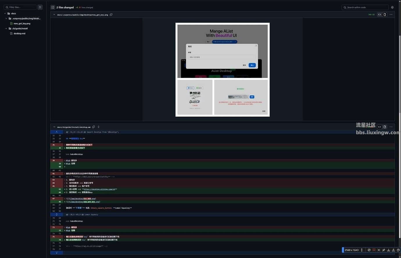Image resolution: width=401 pixels, height=258 pixels.
Task: Show source diff for desktop.md
Action: 379,127
